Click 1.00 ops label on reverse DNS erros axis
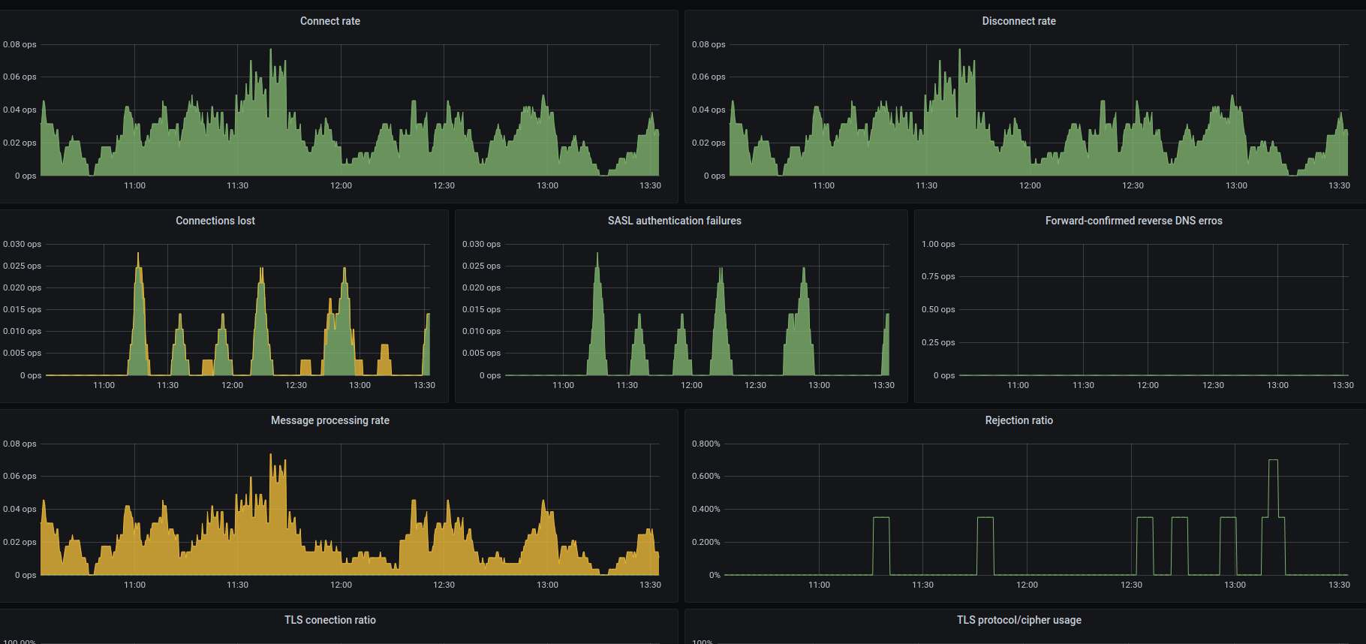 (938, 244)
